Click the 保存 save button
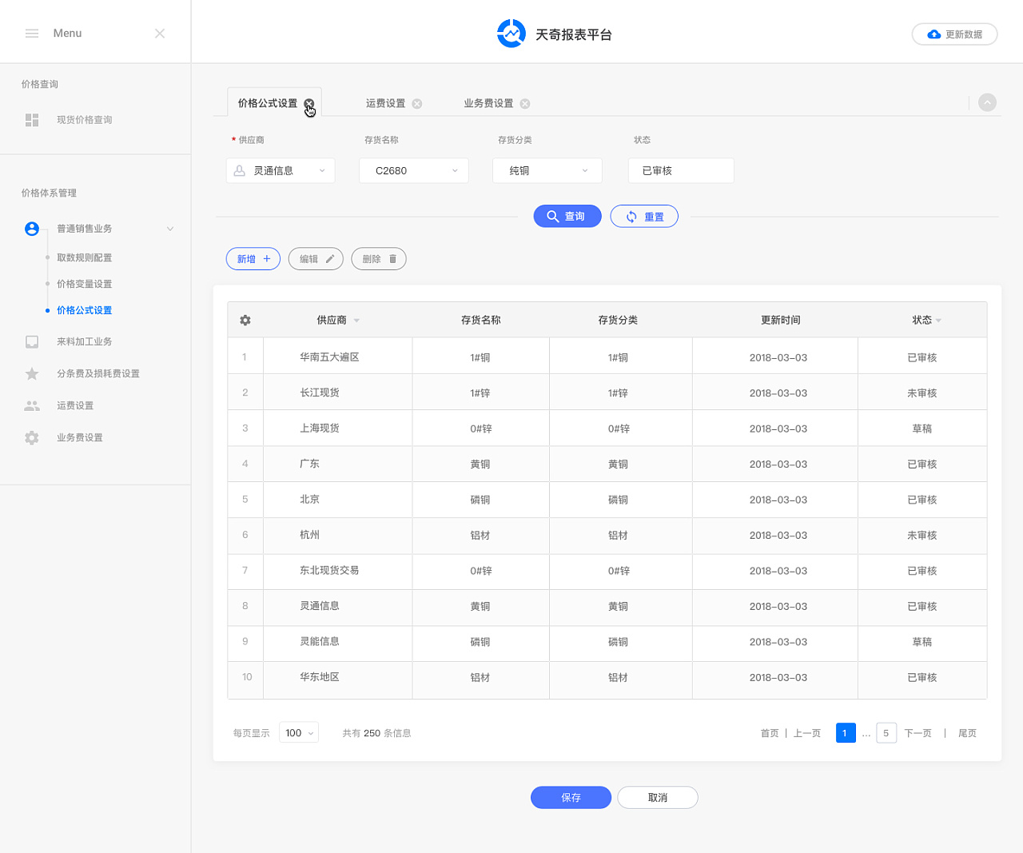Image resolution: width=1023 pixels, height=853 pixels. pos(571,798)
